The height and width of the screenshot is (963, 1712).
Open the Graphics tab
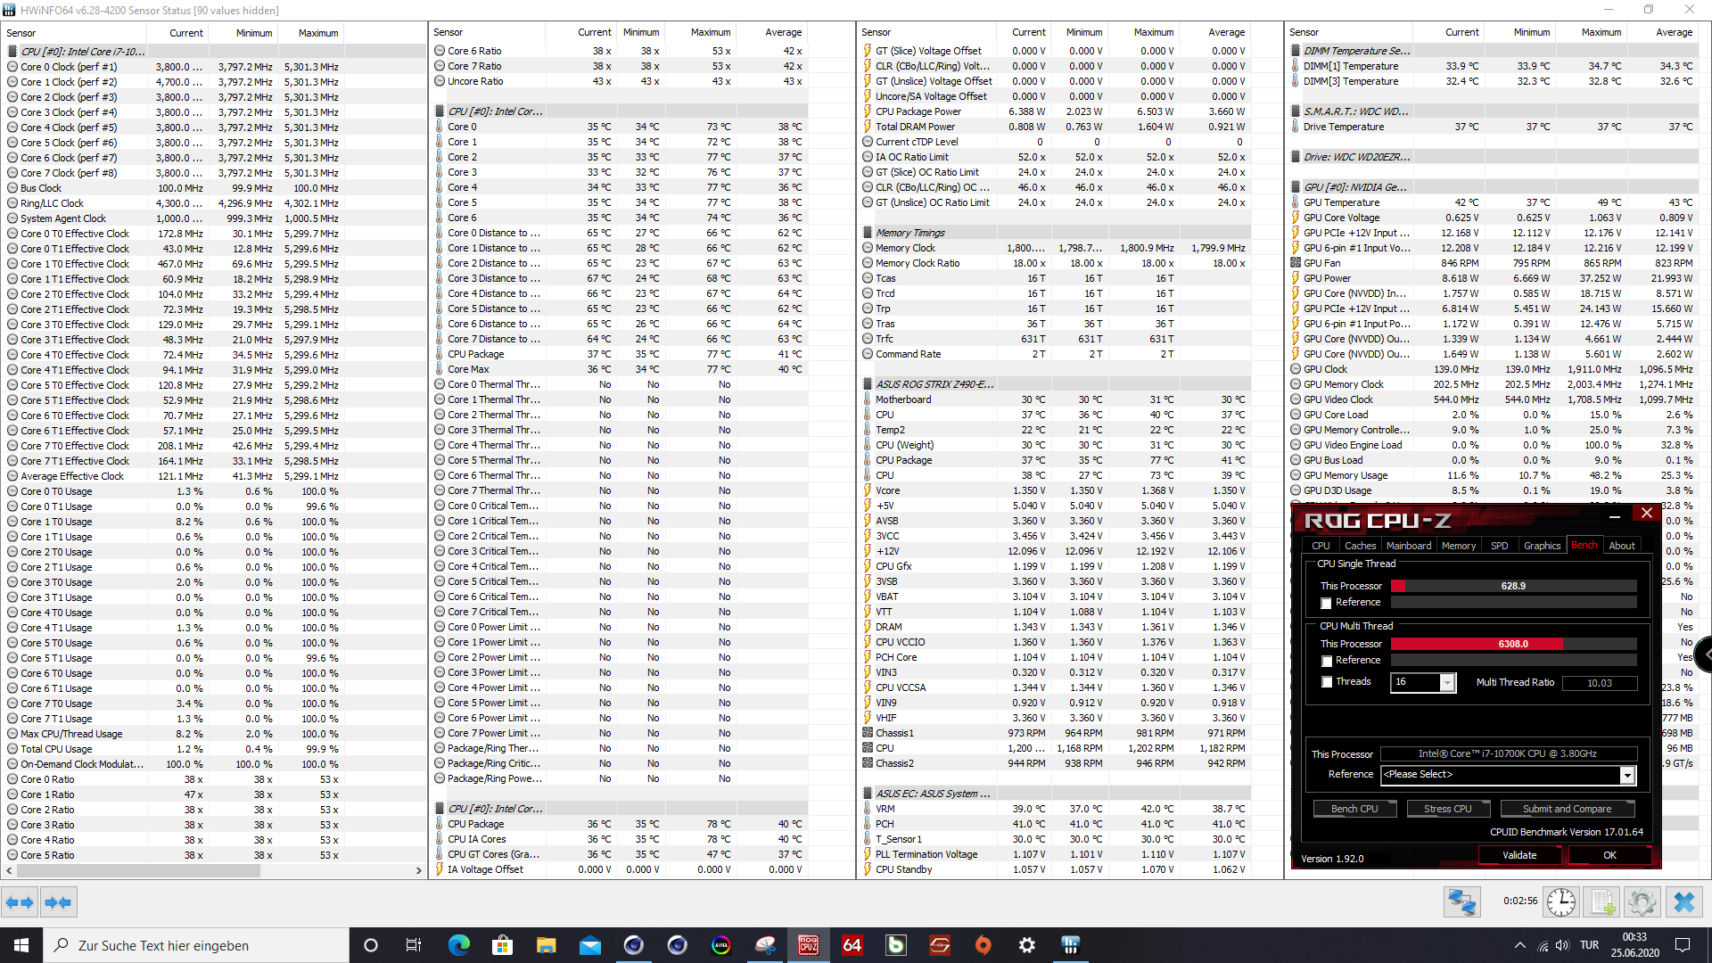pos(1543,546)
